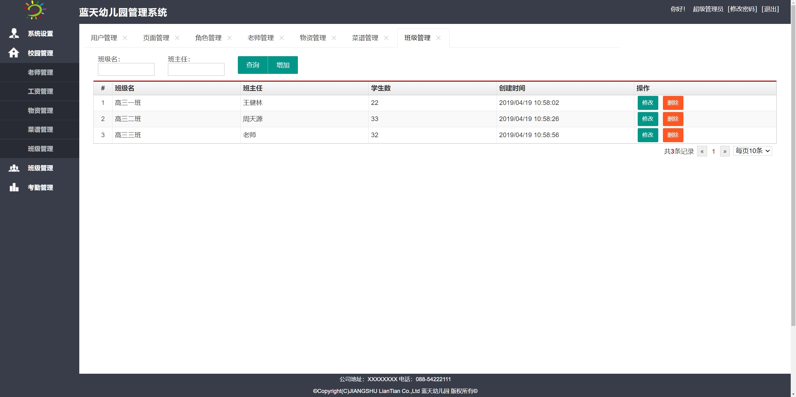796x397 pixels.
Task: Click 删除 for 高三一班
Action: click(x=673, y=103)
